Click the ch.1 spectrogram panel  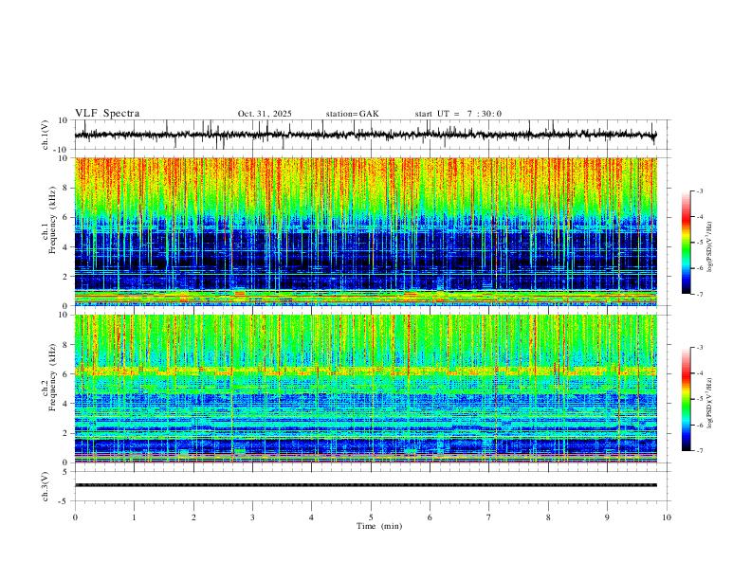coord(366,231)
